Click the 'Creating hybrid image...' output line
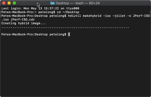 24,23
